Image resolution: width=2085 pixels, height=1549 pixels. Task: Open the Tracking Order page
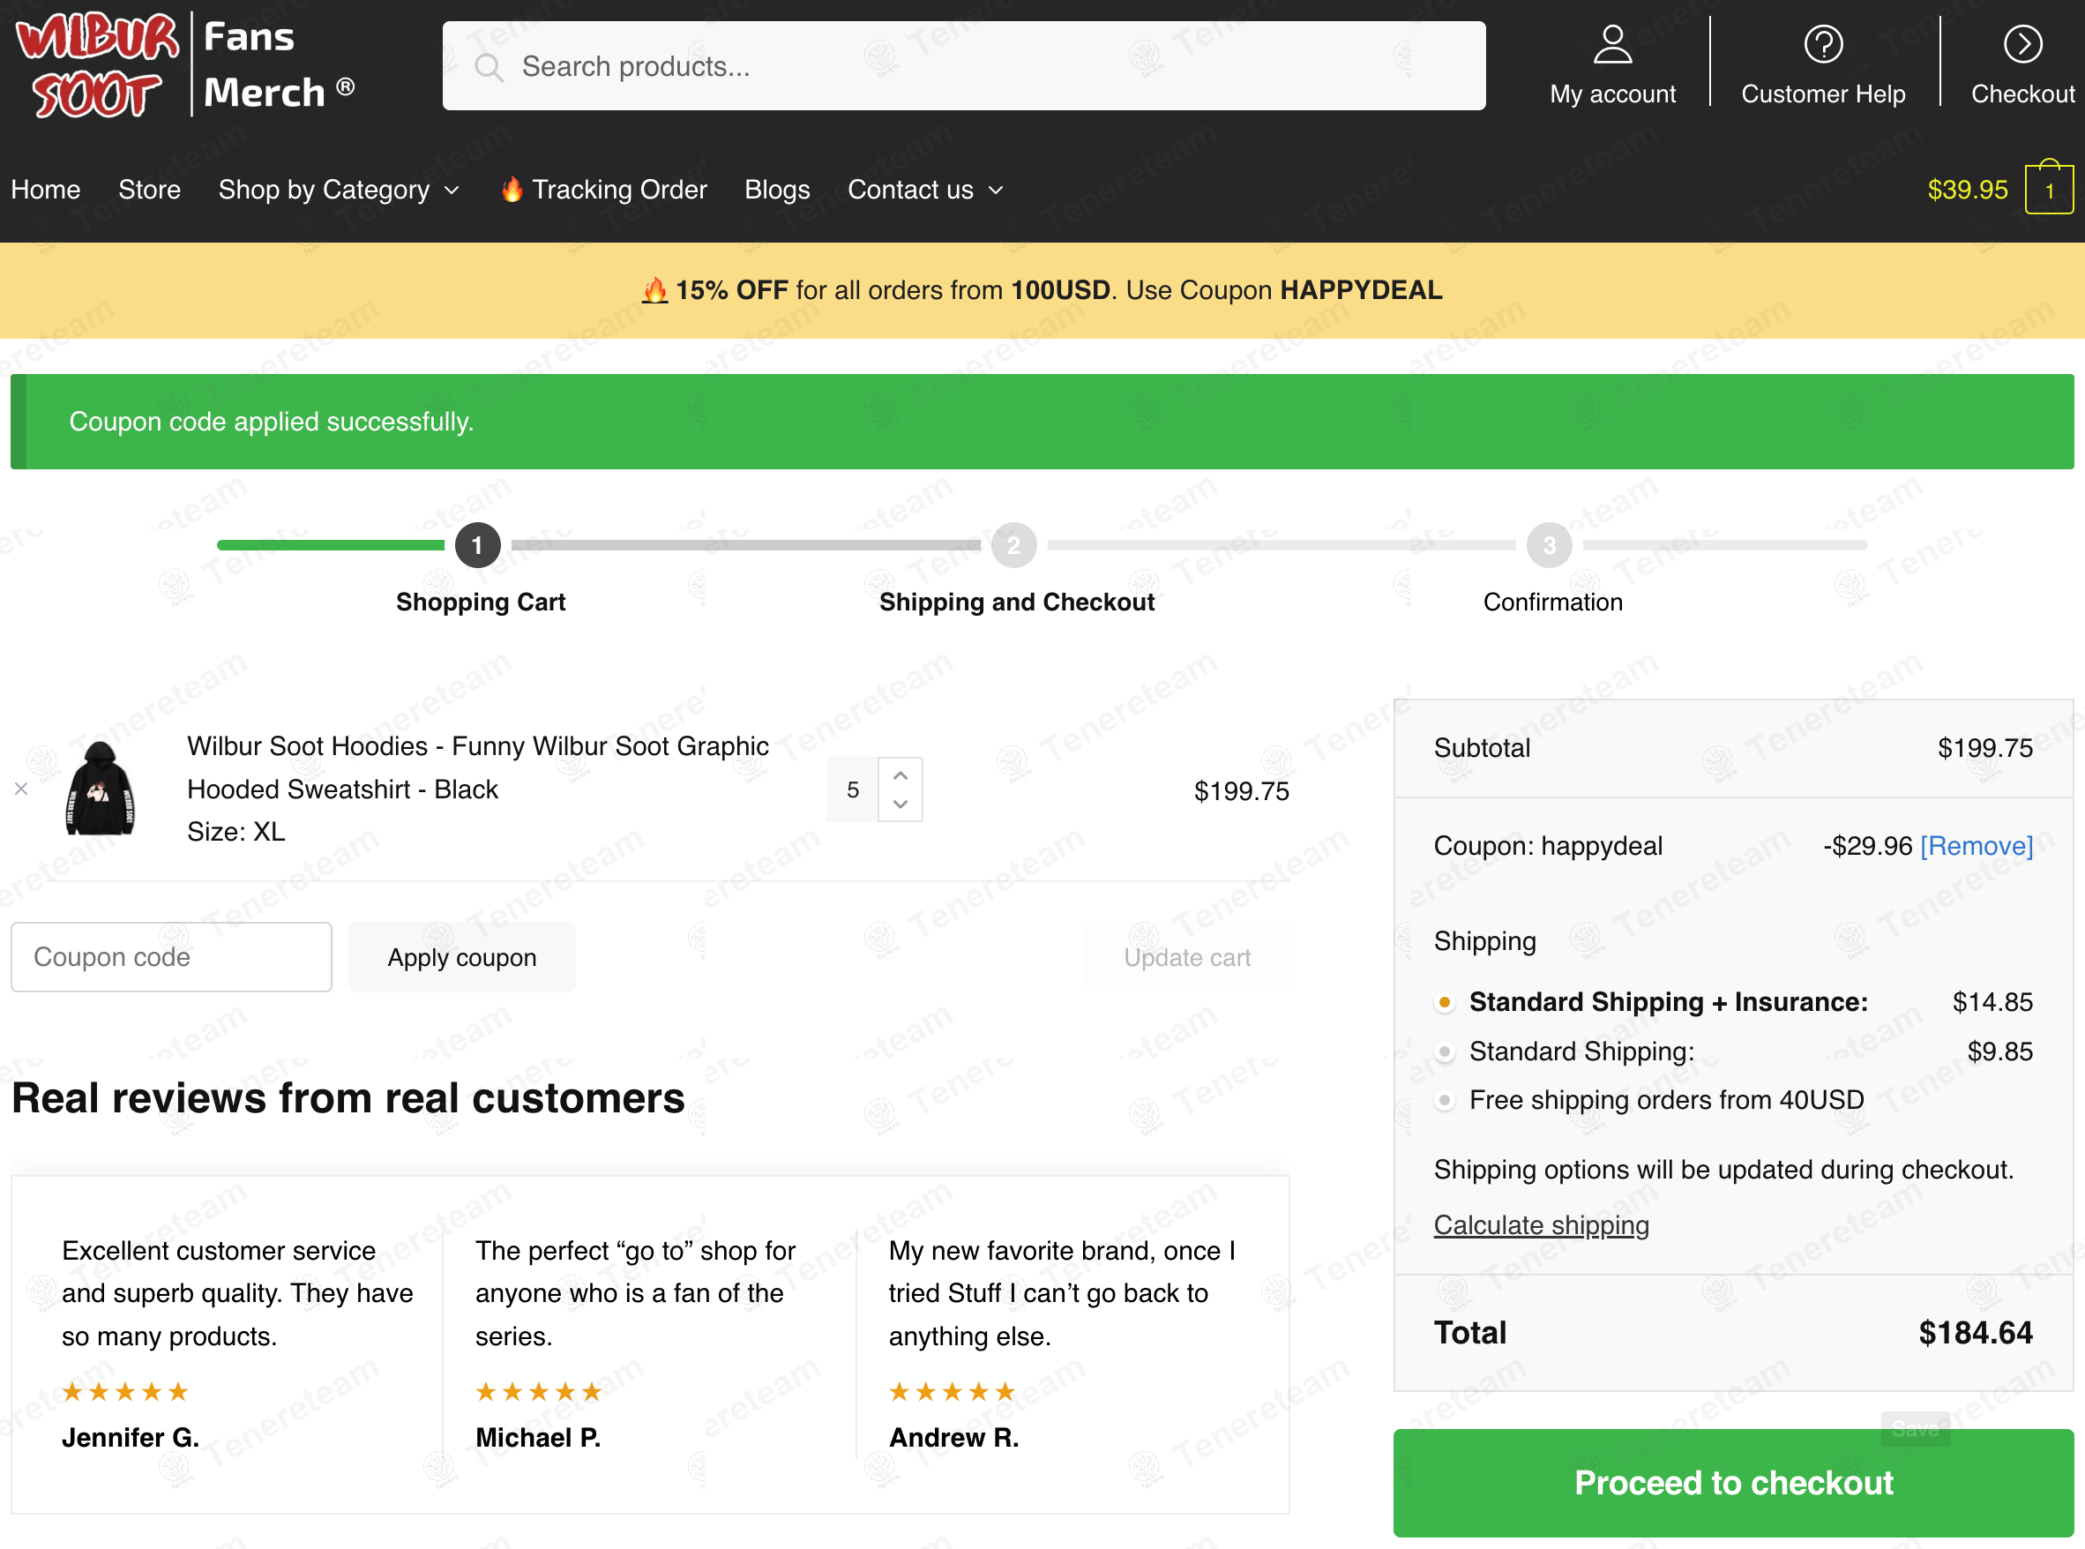[620, 190]
